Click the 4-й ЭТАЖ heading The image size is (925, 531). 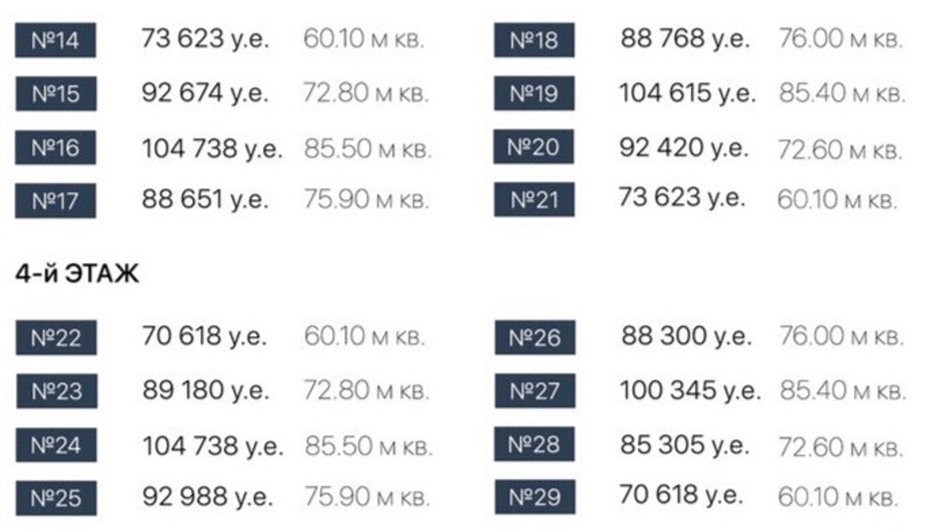point(76,277)
